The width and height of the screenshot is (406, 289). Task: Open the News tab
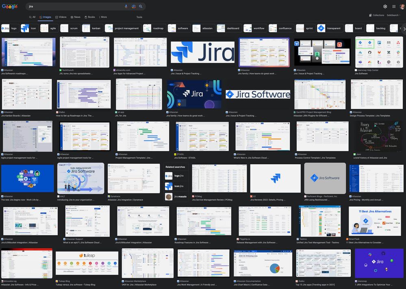(76, 17)
